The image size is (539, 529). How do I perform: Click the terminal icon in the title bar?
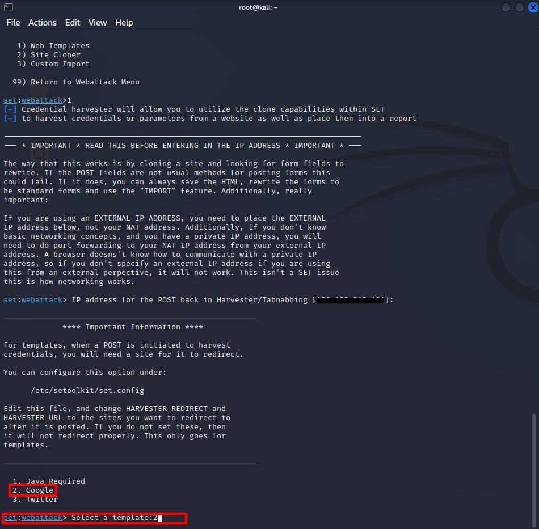tap(8, 7)
